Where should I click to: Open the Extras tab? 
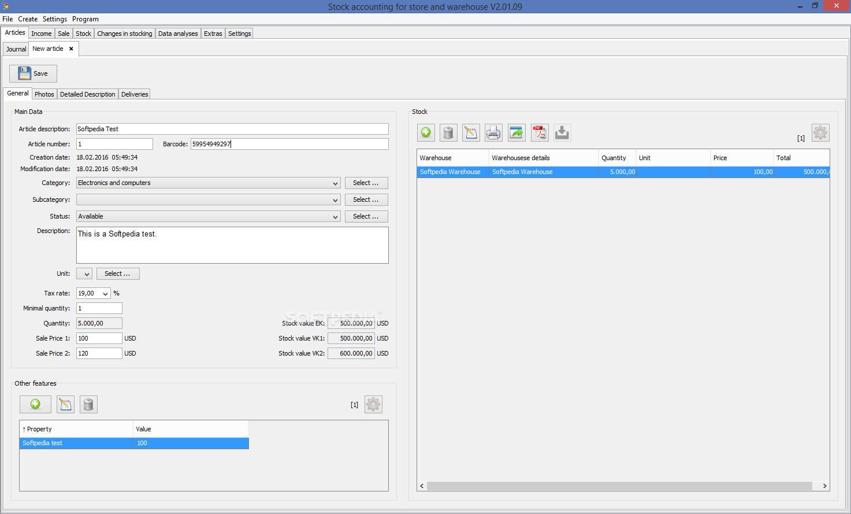[213, 34]
